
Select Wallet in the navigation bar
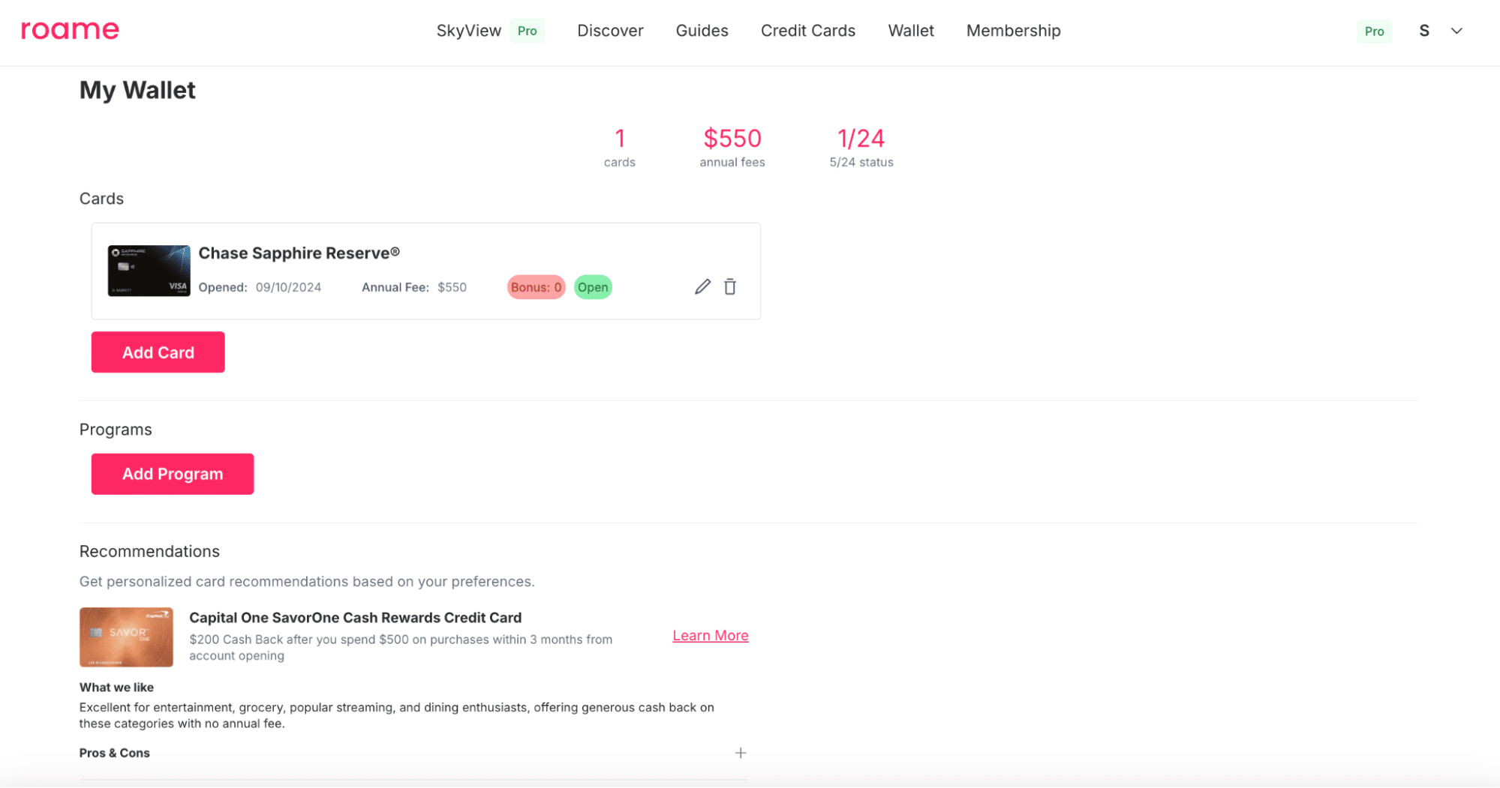910,31
